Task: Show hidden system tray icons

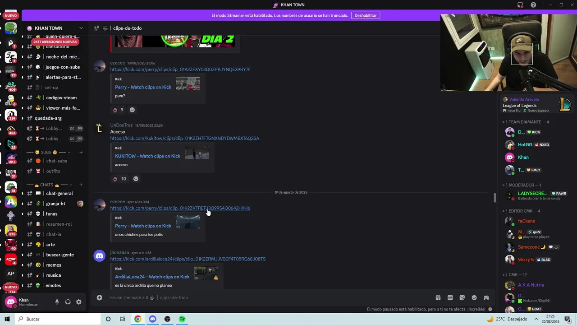Action: (x=536, y=319)
